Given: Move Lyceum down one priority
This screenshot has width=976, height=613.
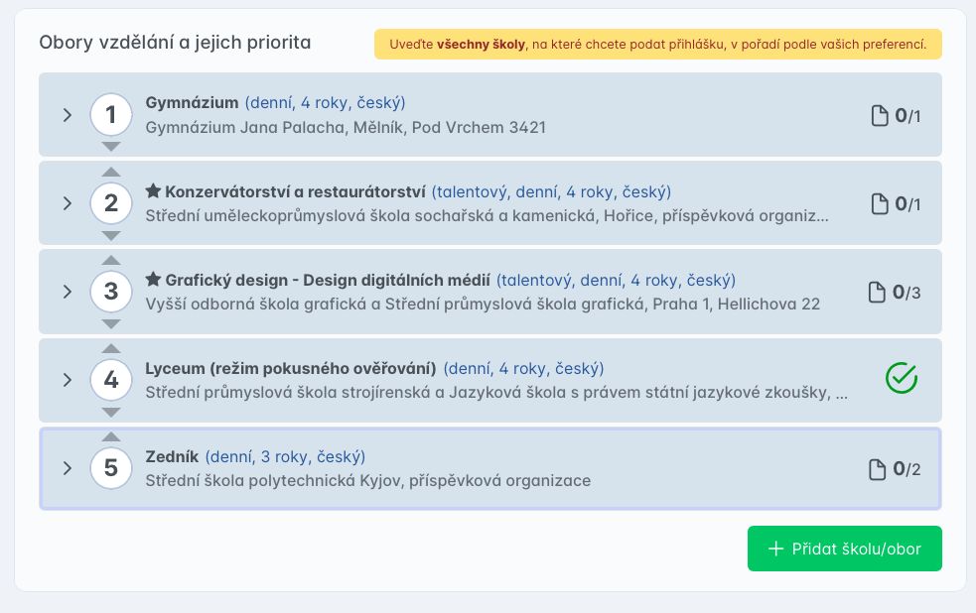Looking at the screenshot, I should [x=111, y=412].
